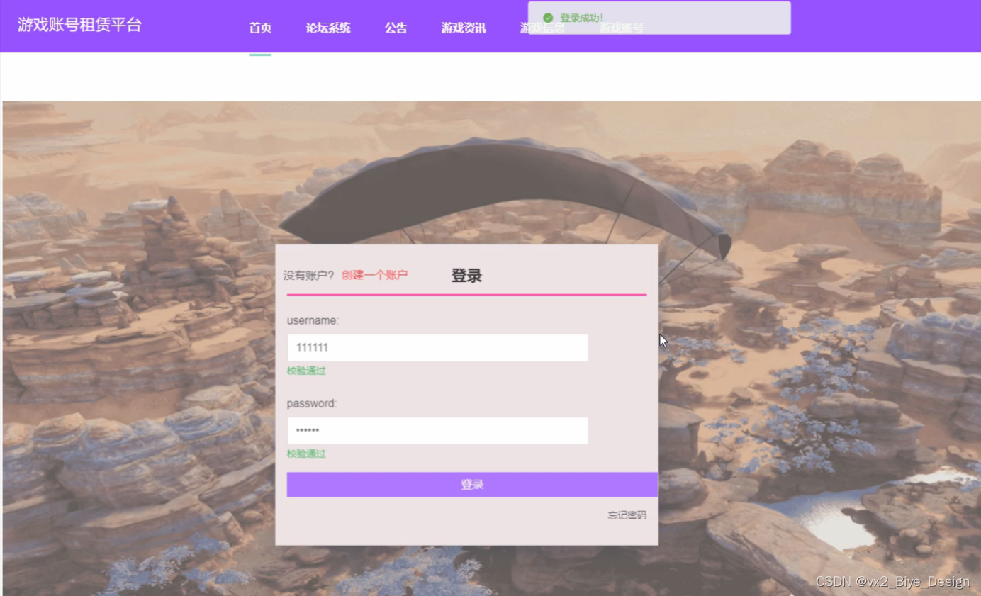The width and height of the screenshot is (981, 596).
Task: Click 校验通过 text under username field
Action: click(x=306, y=371)
